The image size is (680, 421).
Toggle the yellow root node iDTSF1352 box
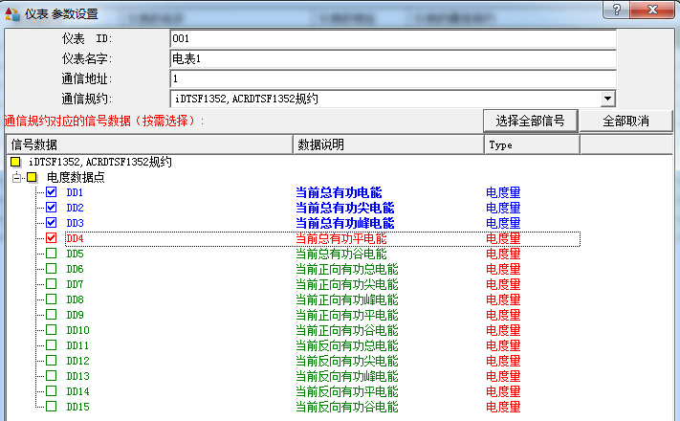[15, 162]
